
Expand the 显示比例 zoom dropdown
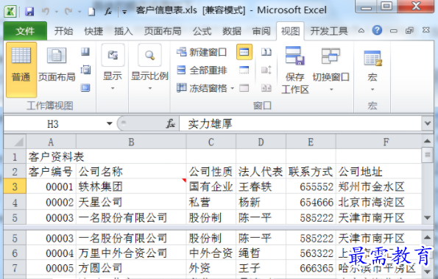click(149, 88)
